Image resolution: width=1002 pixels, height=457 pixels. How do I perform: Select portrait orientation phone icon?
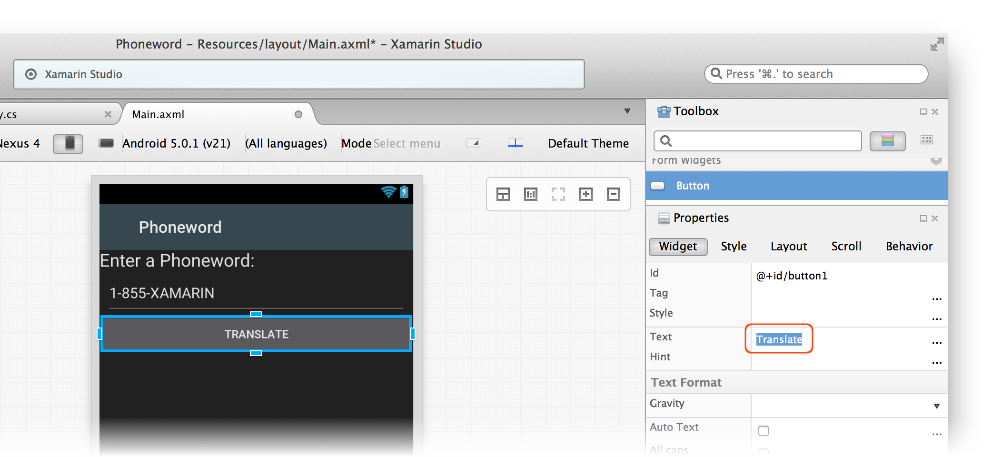(x=68, y=143)
